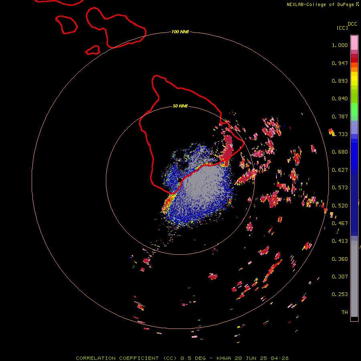Click the 0.307 scale value
This screenshot has width=361, height=361.
point(340,277)
